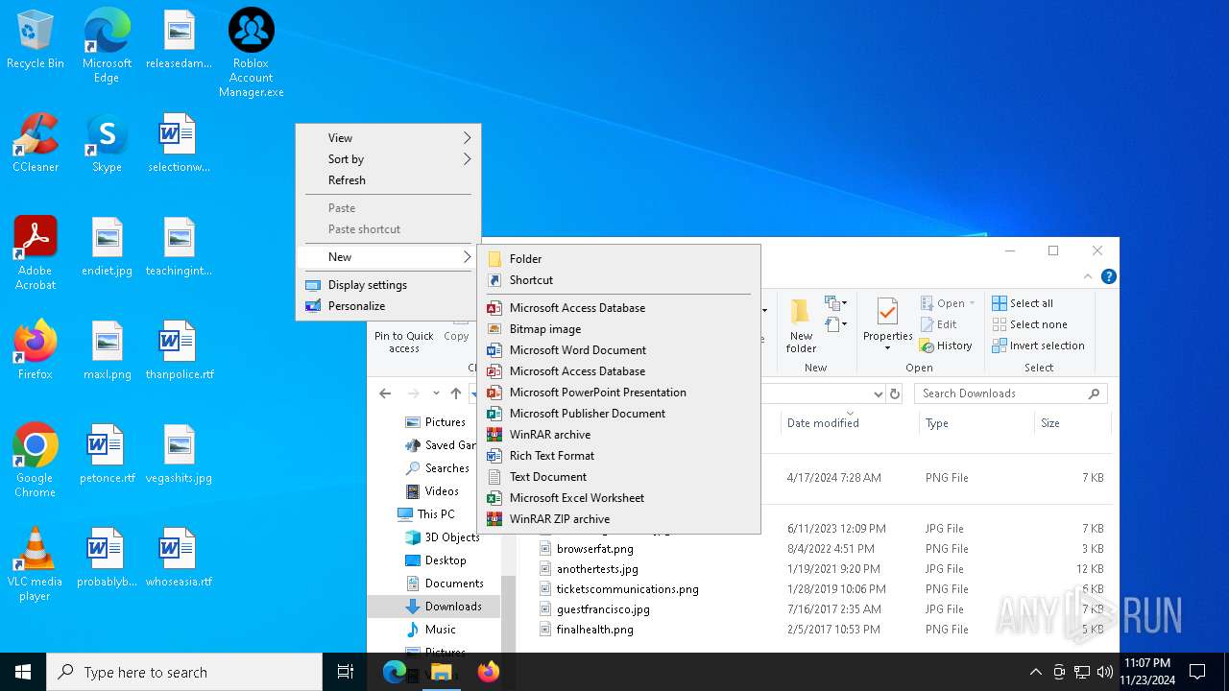Image resolution: width=1229 pixels, height=691 pixels.
Task: Click Explorer help question mark icon
Action: pyautogui.click(x=1109, y=276)
